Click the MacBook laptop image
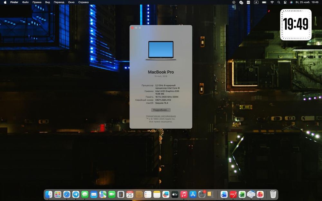The width and height of the screenshot is (322, 201). coord(161,50)
